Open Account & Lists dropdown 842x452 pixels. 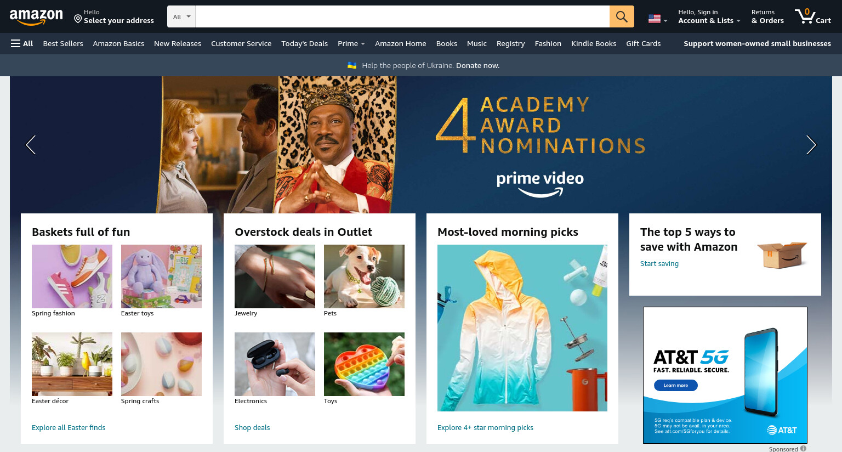click(x=709, y=16)
